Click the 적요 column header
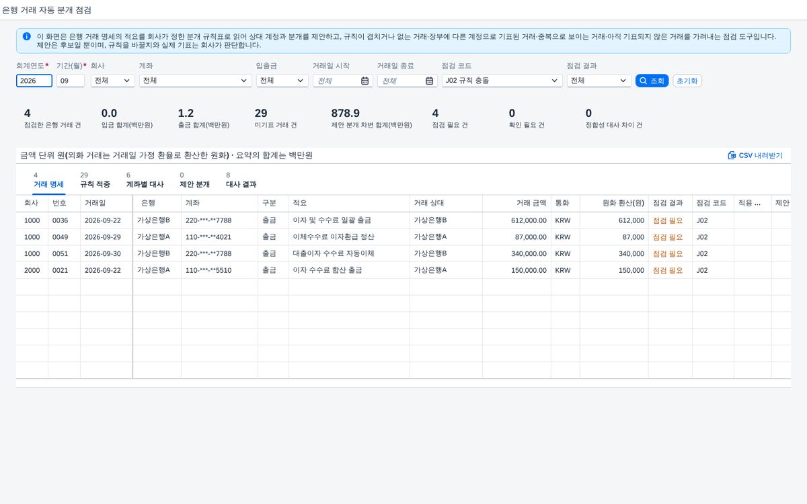This screenshot has height=504, width=807. (349, 203)
